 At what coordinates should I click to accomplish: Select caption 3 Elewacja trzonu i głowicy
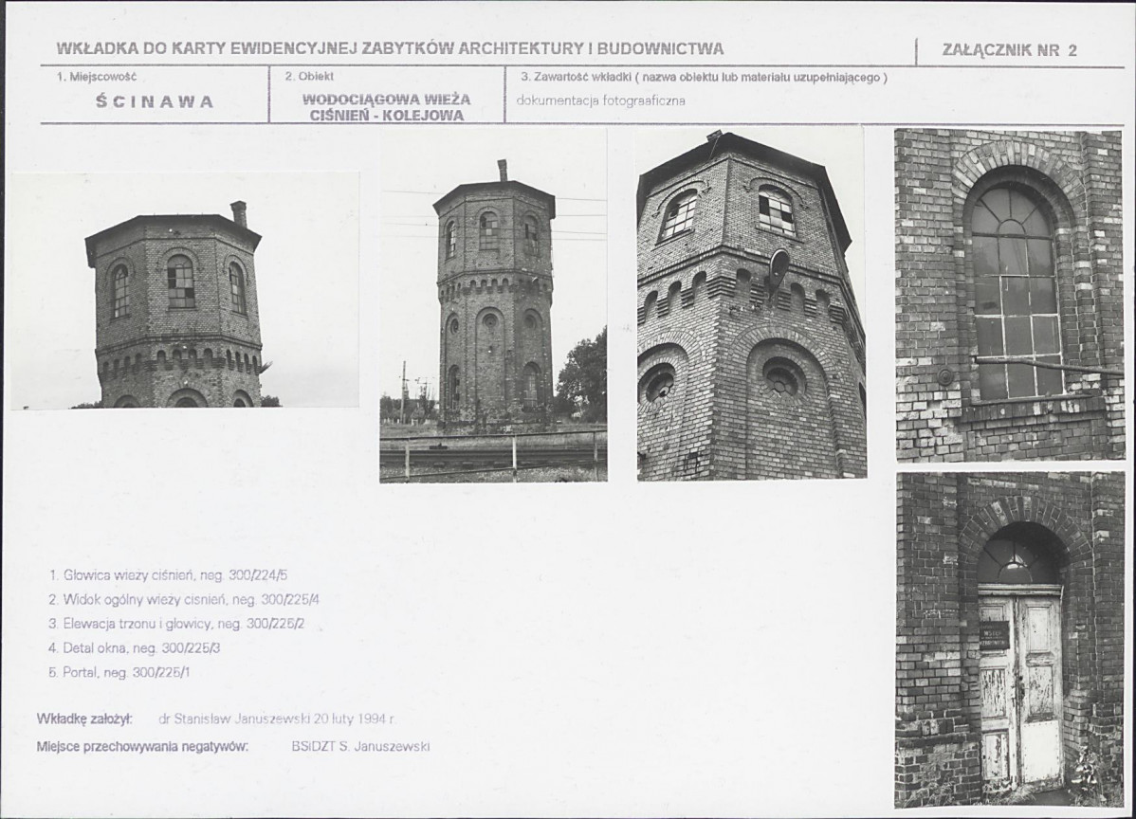click(176, 624)
